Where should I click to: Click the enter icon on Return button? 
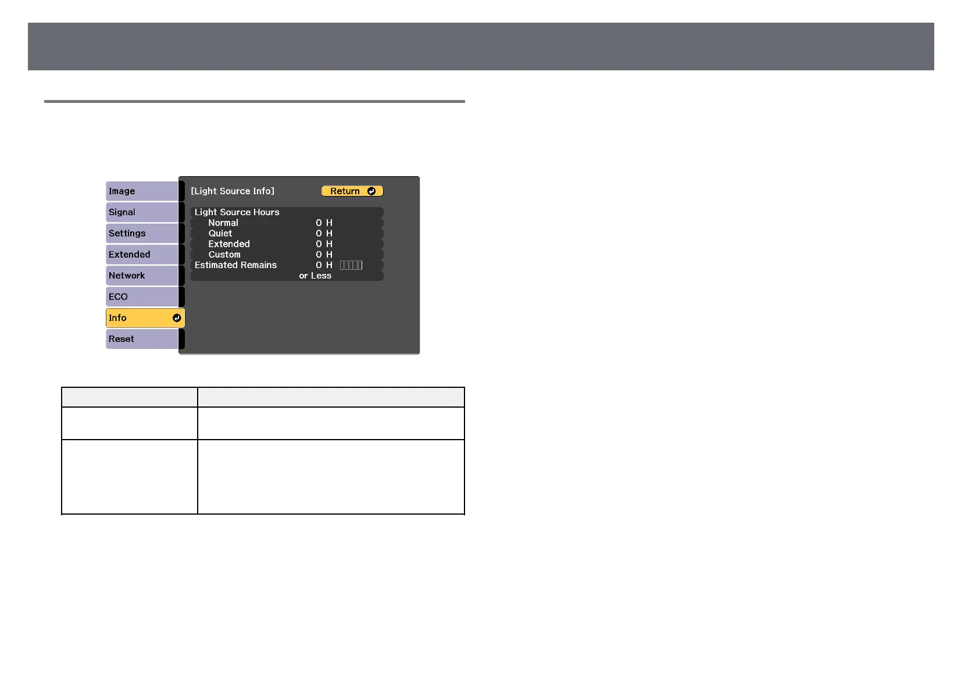coord(371,191)
